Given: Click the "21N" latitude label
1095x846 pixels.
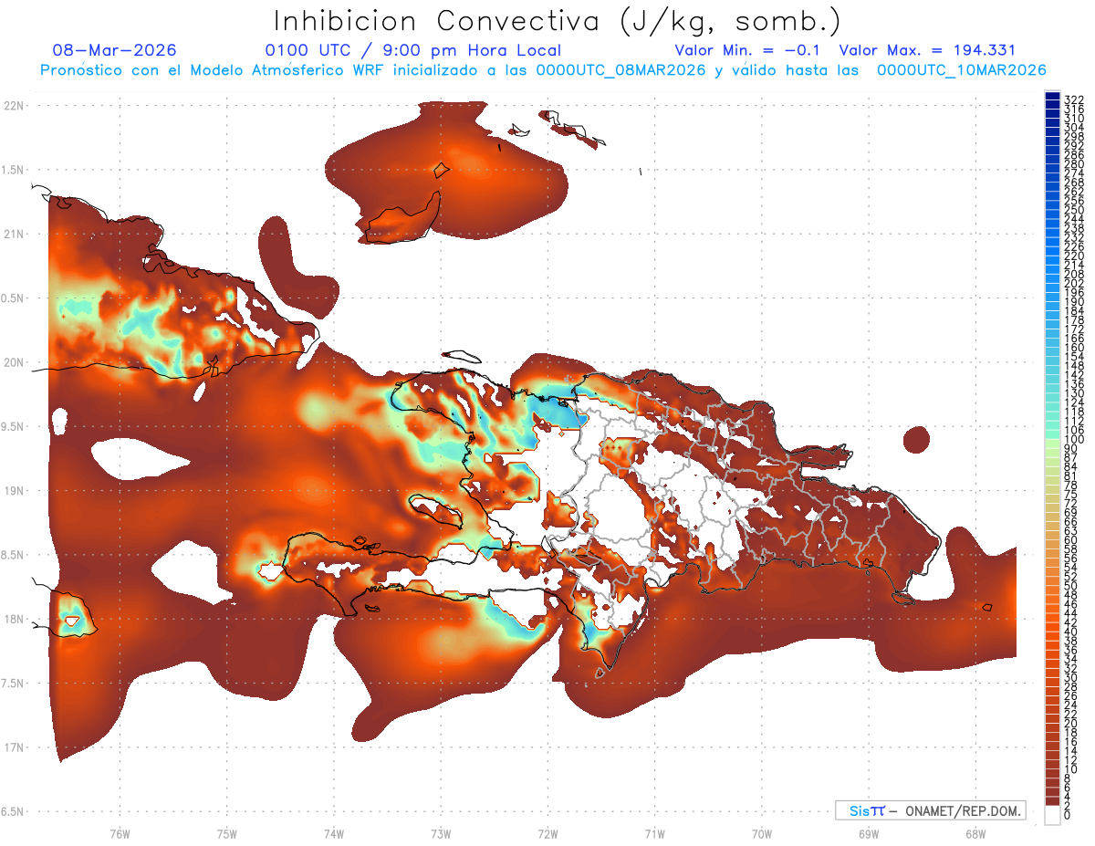Looking at the screenshot, I should pyautogui.click(x=13, y=235).
